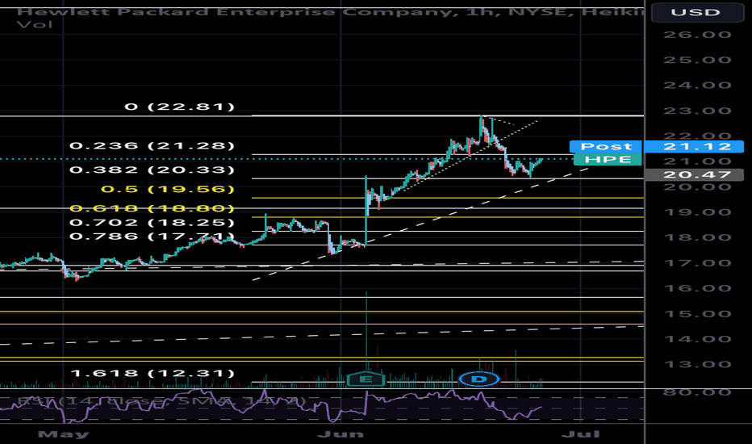
Task: Click the 18.00 price axis label
Action: click(x=697, y=237)
